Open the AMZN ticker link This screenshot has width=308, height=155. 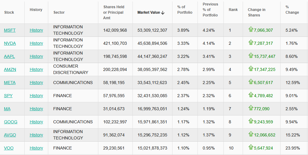tap(10, 69)
